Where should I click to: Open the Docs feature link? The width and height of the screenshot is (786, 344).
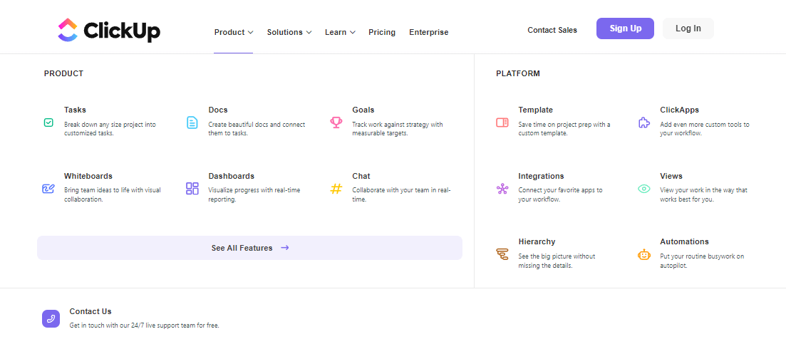(x=218, y=110)
